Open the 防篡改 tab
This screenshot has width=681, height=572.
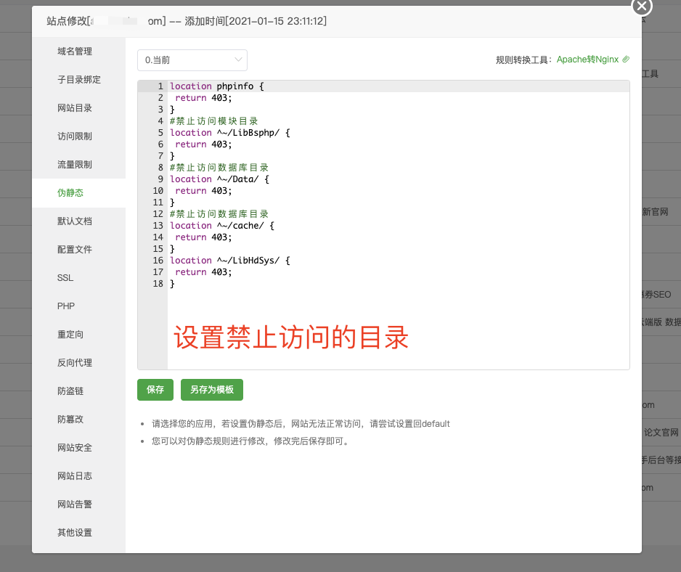pyautogui.click(x=70, y=419)
